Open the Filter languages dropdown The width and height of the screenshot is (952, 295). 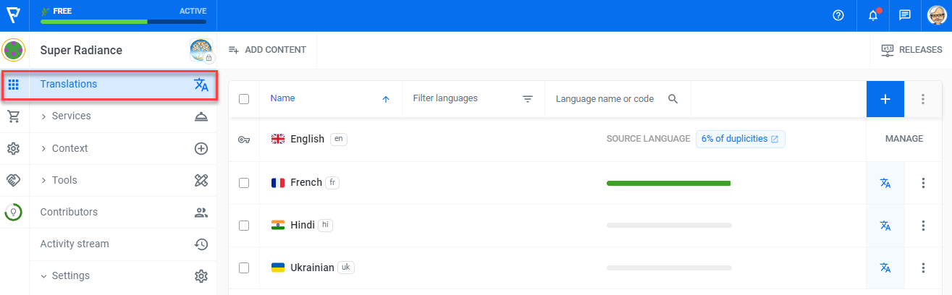[473, 99]
